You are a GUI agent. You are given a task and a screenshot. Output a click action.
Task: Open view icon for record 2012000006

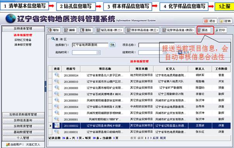click(x=57, y=94)
